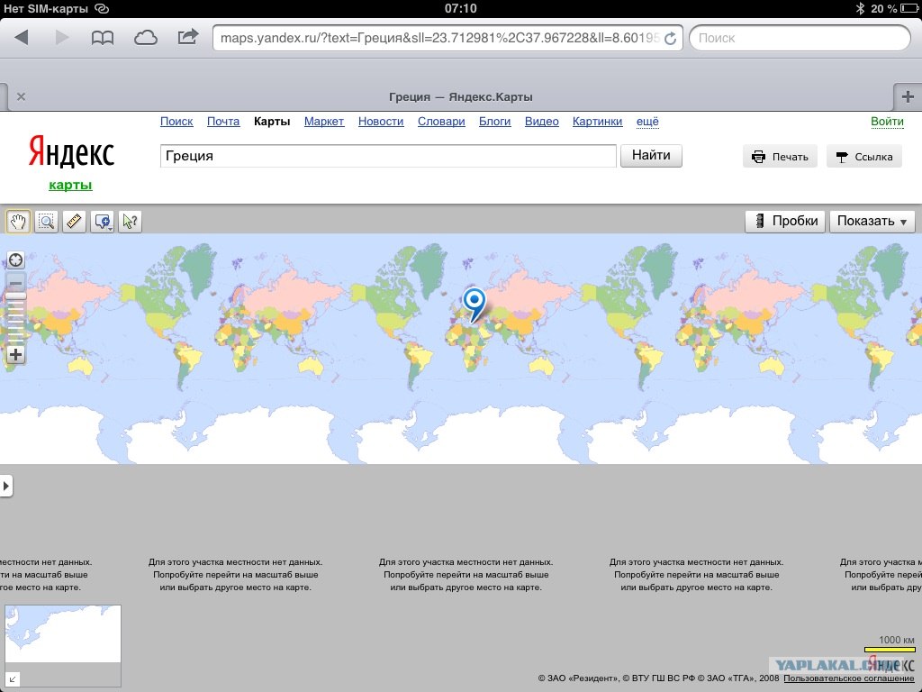The width and height of the screenshot is (922, 692).
Task: Open Safari bookmarks book icon
Action: pyautogui.click(x=103, y=37)
